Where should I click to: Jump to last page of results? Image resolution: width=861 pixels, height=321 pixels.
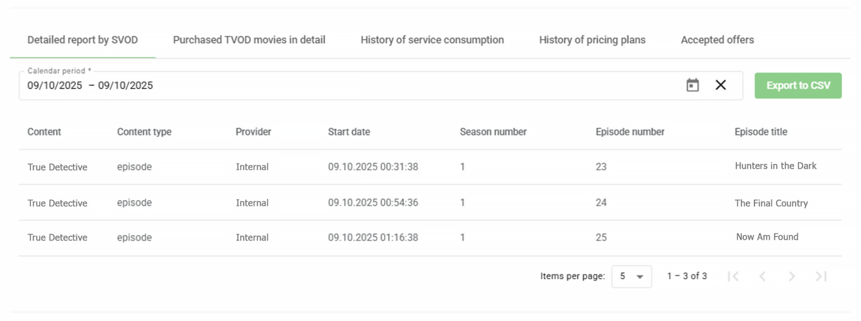point(821,276)
